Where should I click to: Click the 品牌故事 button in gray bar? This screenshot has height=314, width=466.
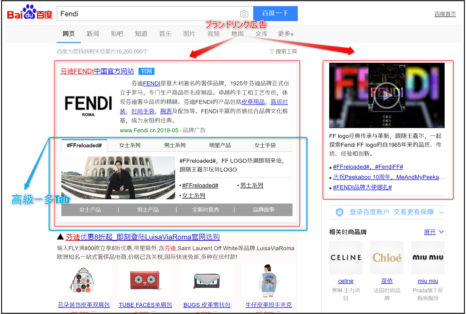(264, 210)
